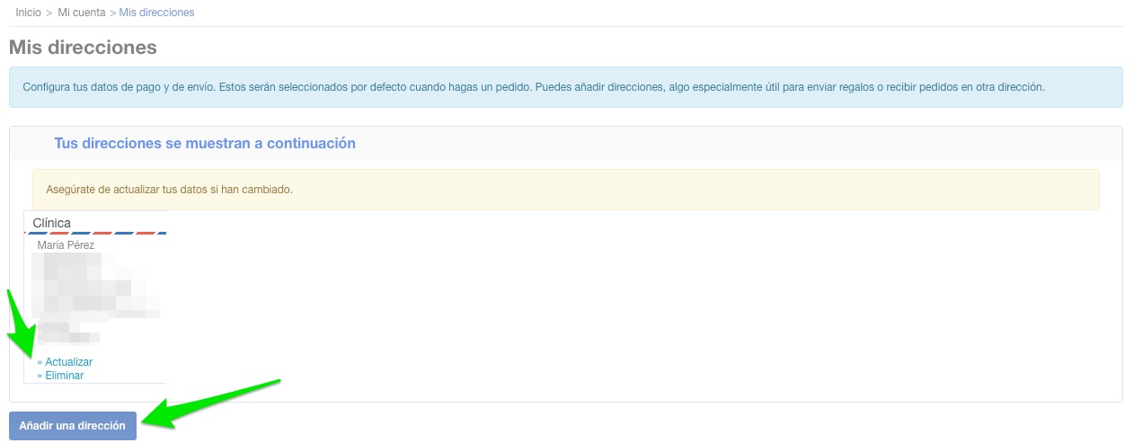The image size is (1134, 443).
Task: Click the separator after Mi cuenta
Action: pos(112,13)
